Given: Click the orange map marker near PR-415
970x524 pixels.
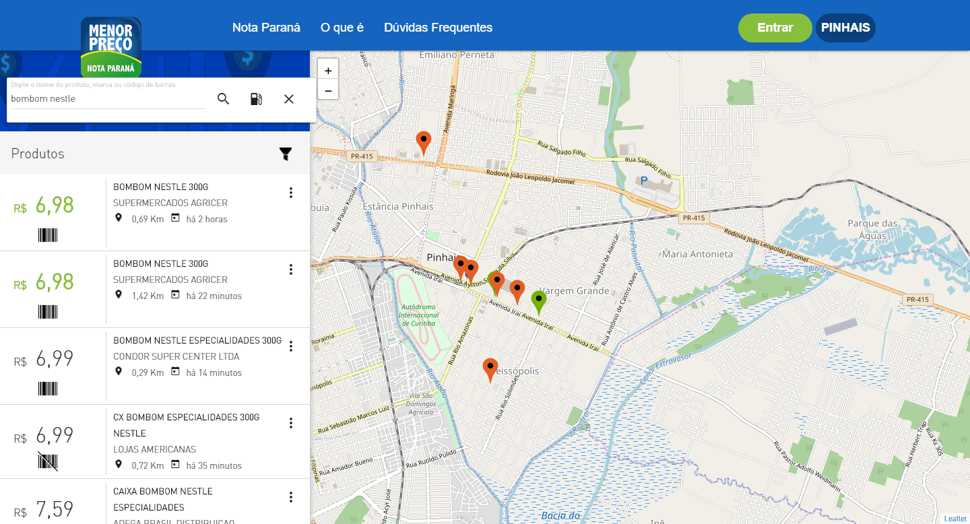Looking at the screenshot, I should click(423, 141).
